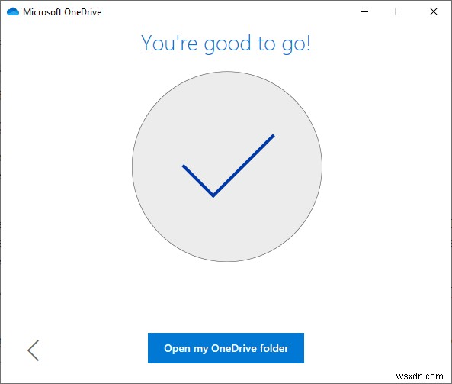Click the "Microsoft OneDrive" window title
Screen dimensions: 452x384
click(x=63, y=12)
